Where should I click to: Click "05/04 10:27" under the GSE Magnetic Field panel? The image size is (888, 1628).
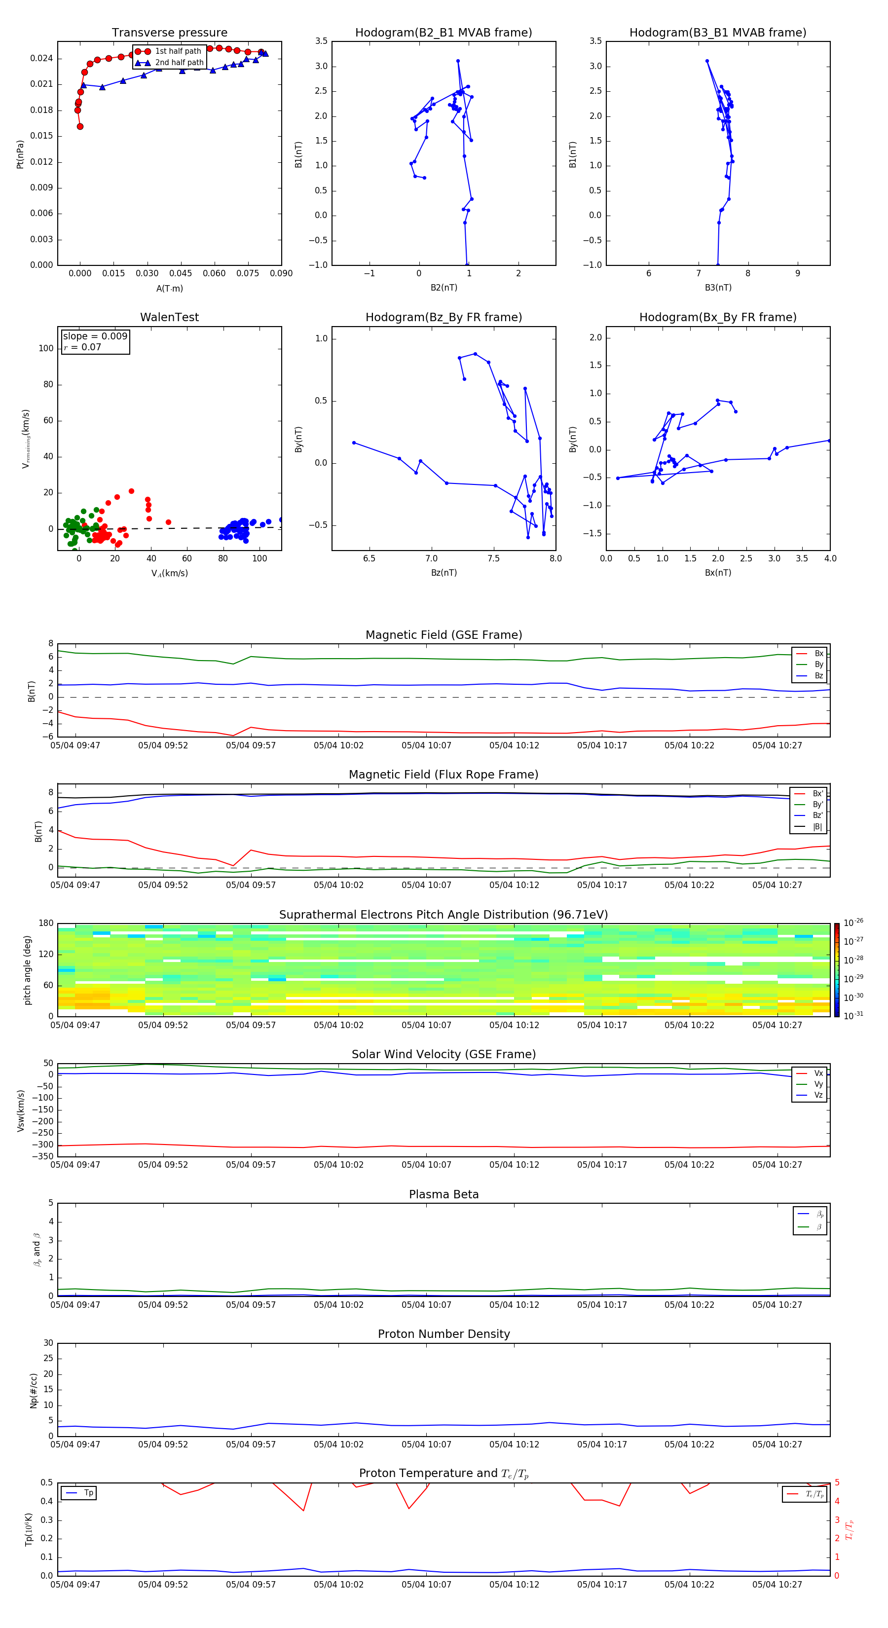tap(777, 745)
